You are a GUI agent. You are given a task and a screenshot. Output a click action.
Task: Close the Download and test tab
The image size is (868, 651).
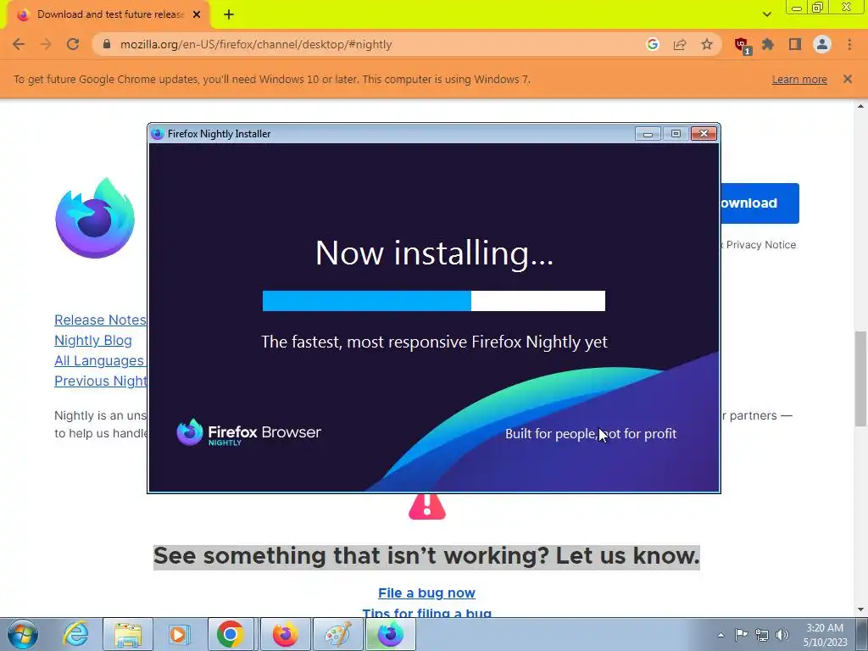tap(197, 15)
